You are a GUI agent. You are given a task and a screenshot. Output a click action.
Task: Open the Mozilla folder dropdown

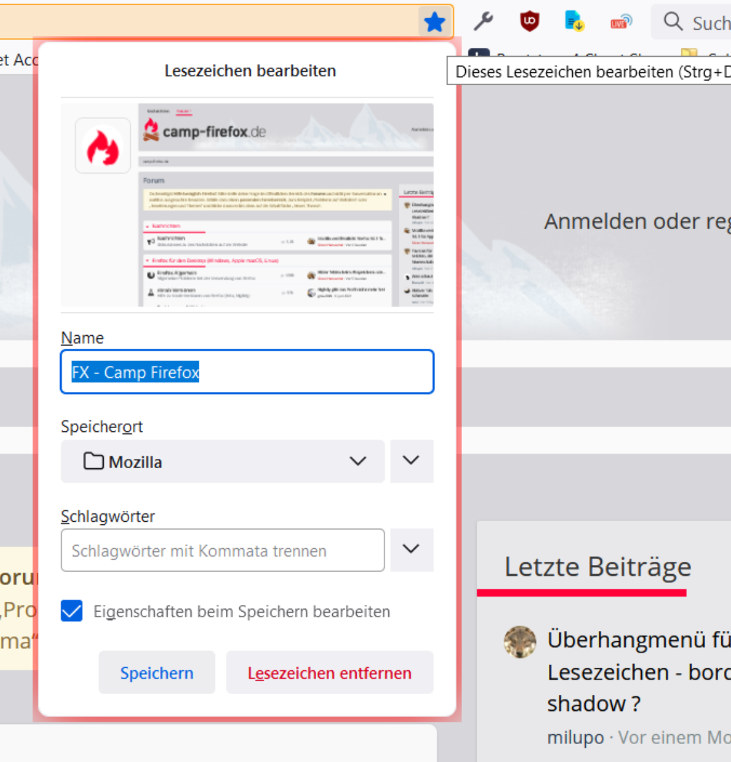(x=223, y=462)
